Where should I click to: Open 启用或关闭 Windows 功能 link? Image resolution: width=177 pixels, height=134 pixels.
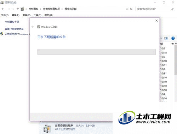[x=17, y=34]
